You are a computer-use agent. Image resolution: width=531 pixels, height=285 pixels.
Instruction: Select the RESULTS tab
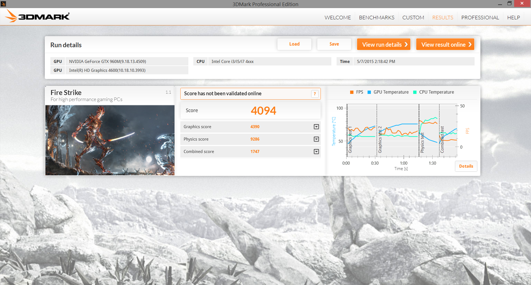click(443, 17)
